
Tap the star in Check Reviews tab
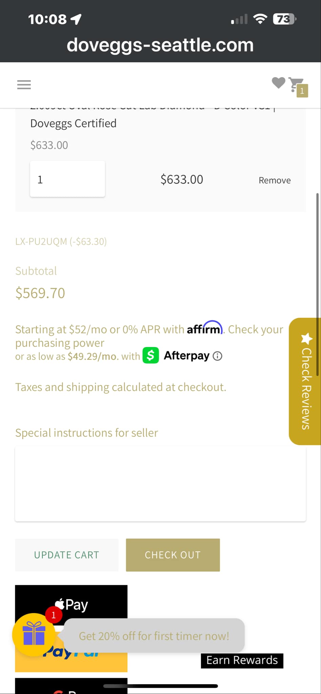[306, 338]
